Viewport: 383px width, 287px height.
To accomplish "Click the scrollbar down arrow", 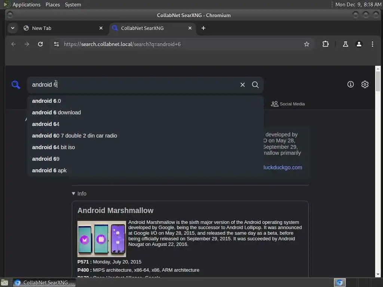I will (x=378, y=275).
